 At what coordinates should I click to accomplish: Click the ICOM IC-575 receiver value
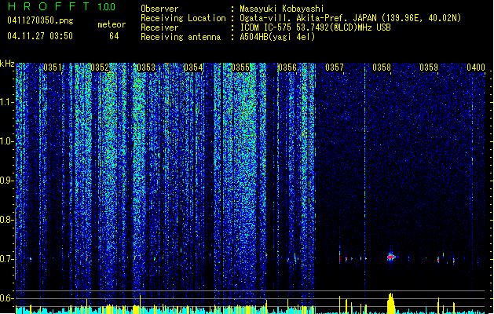[315, 27]
